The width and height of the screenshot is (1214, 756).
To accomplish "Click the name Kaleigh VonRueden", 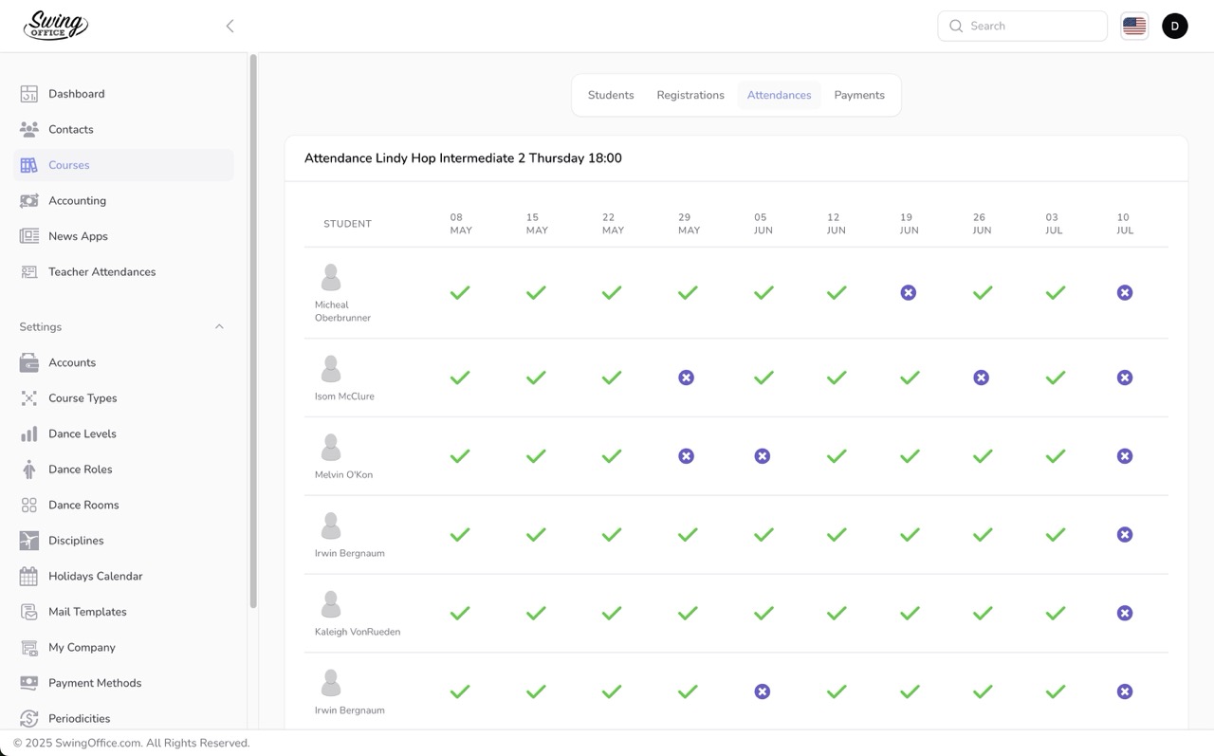I will pyautogui.click(x=358, y=632).
